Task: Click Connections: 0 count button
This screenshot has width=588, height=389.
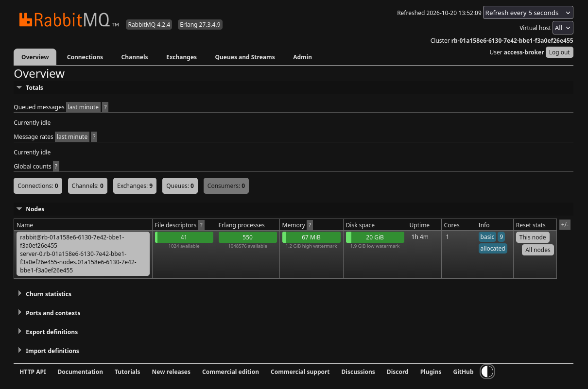Action: 38,186
